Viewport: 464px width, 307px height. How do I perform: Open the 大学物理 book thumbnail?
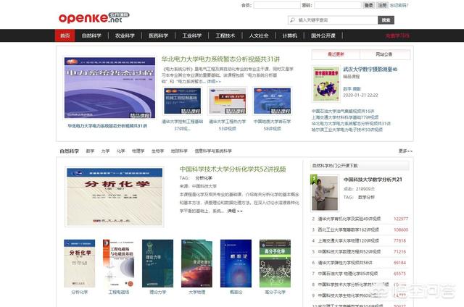pyautogui.click(x=196, y=264)
